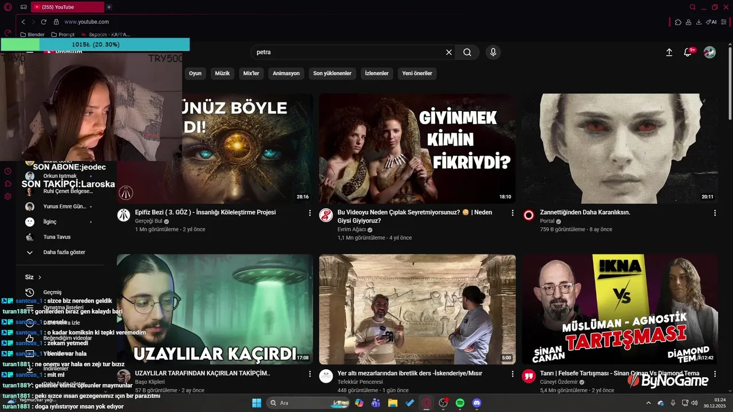Click the site security lock icon
Viewport: 733px width, 412px height.
56,22
